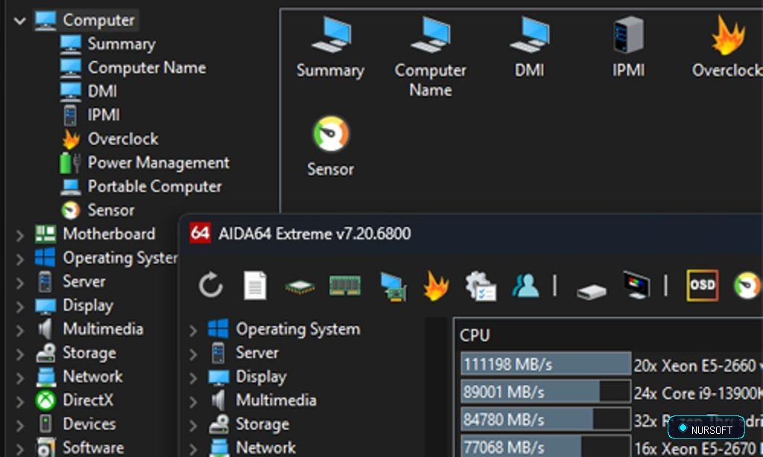Expand Multimedia in front window
763x457 pixels.
193,402
